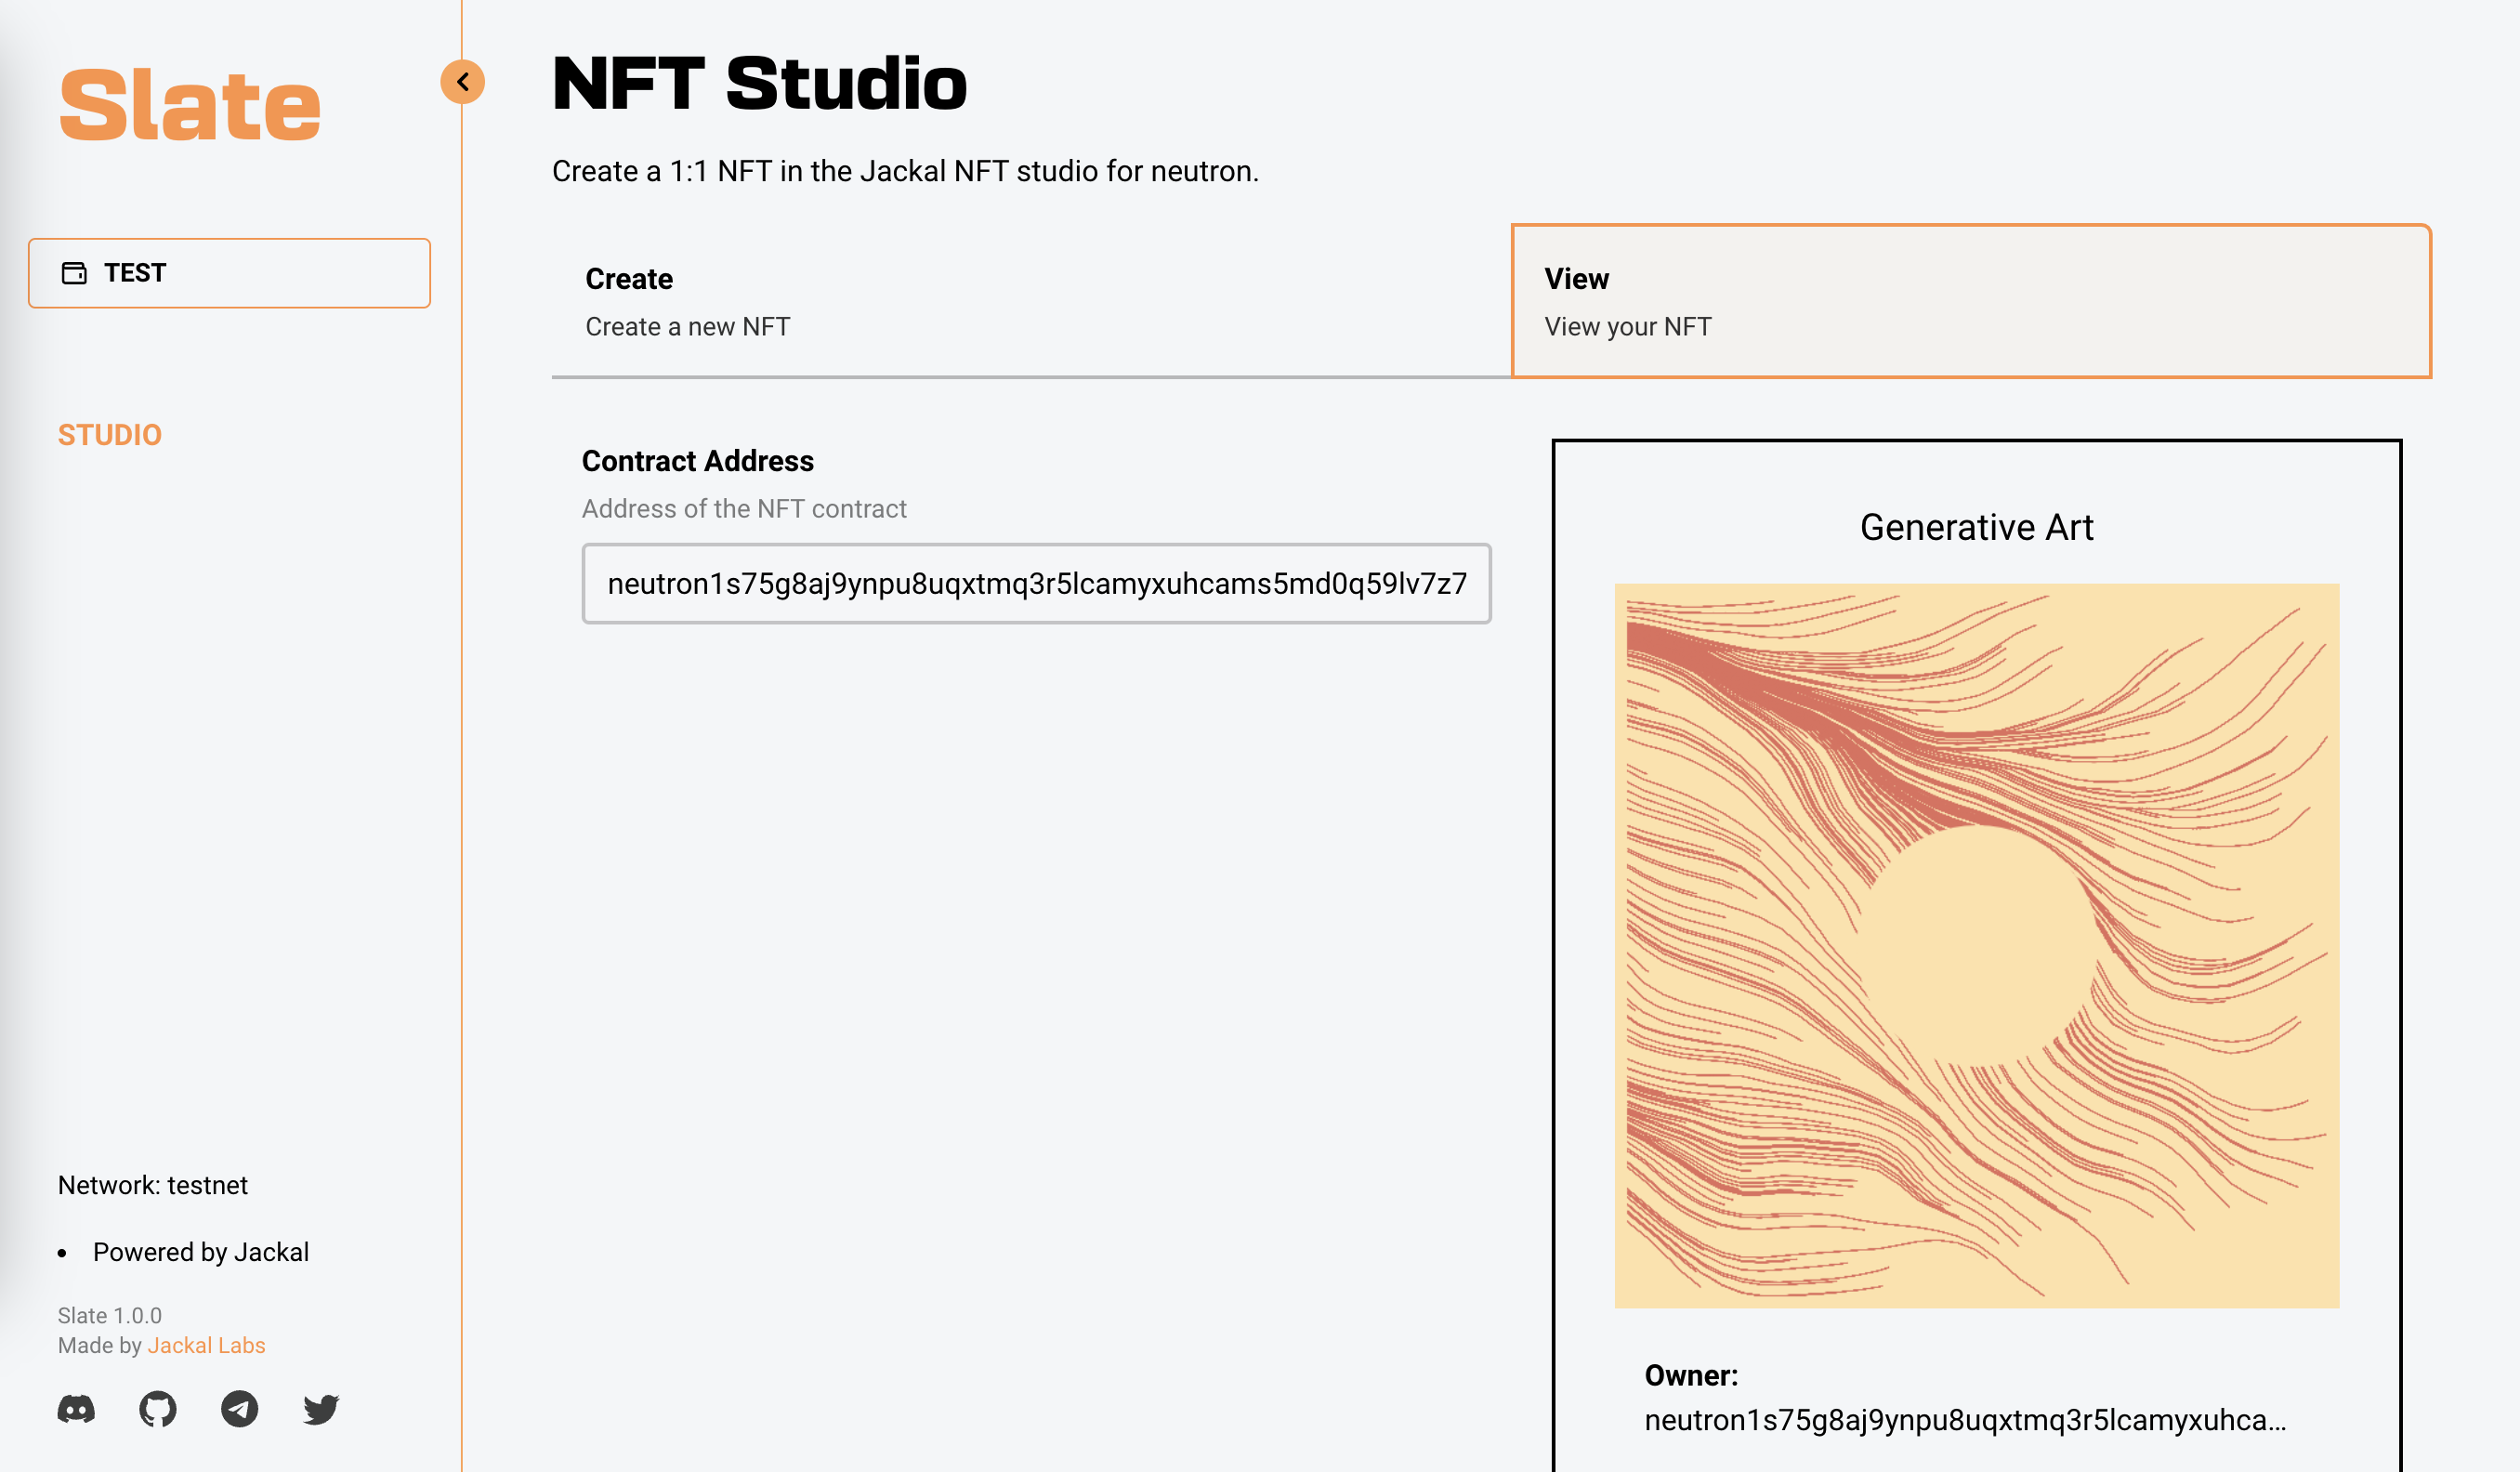Click the truncated Owner address text
Screen dimensions: 2520x1472
coord(1964,1420)
